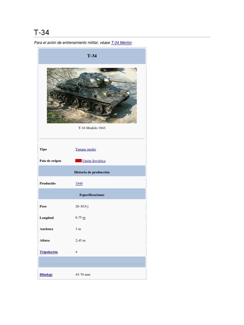Click the page heading 'T-34'

coord(42,33)
